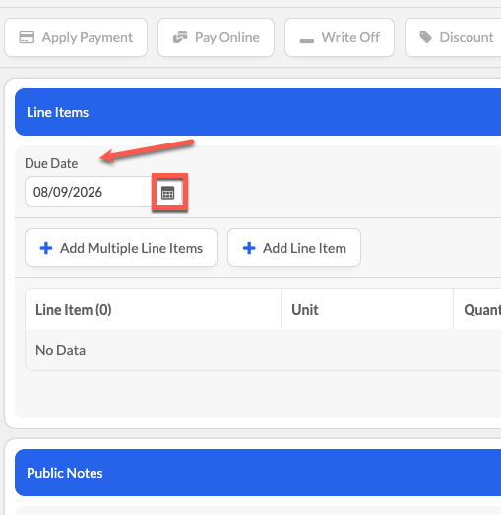Click the Discount button label
Screen dimensions: 501x515
coord(467,37)
